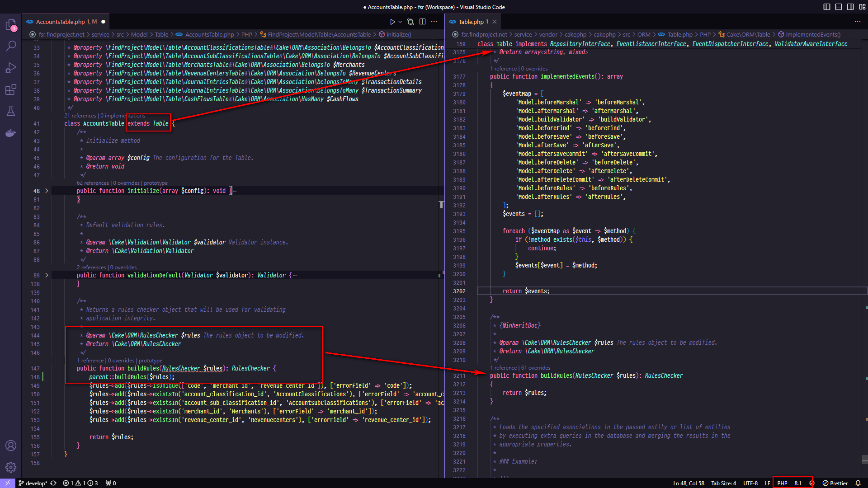This screenshot has height=488, width=868.
Task: Click the Accounts icon
Action: 11,446
